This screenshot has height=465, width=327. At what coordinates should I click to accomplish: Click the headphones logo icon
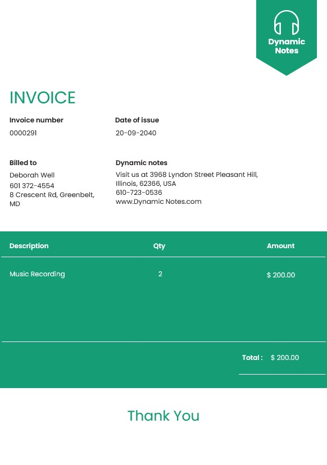pyautogui.click(x=287, y=22)
